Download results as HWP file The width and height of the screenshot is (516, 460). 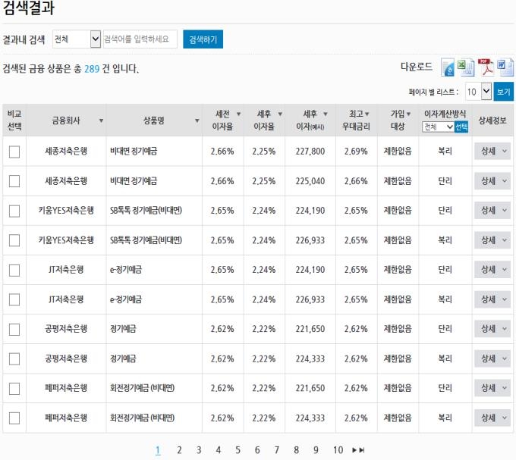tap(448, 67)
